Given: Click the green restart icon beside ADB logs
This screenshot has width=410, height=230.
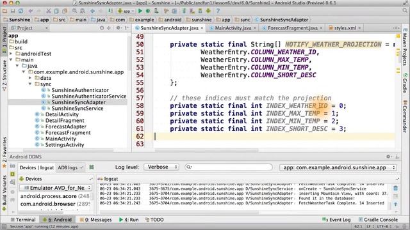Looking at the screenshot, I should (92, 167).
